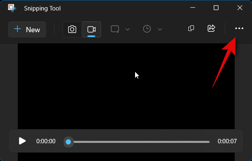Switch to Snip screenshot mode
This screenshot has height=161, width=252.
click(x=72, y=29)
